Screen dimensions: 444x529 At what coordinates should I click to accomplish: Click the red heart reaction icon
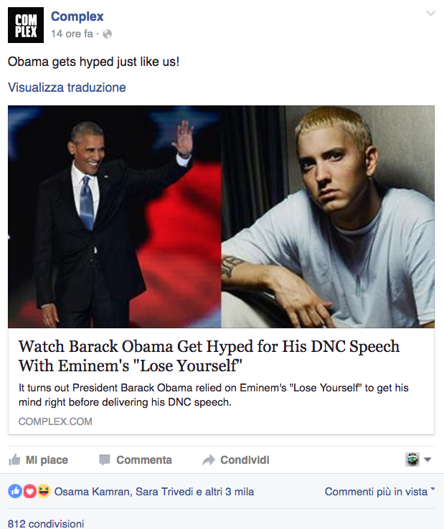(29, 492)
